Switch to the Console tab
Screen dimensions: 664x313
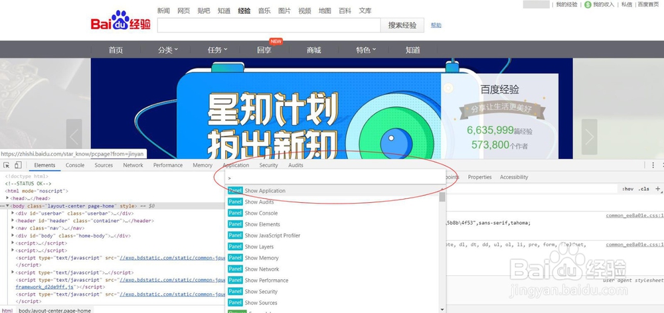point(75,165)
